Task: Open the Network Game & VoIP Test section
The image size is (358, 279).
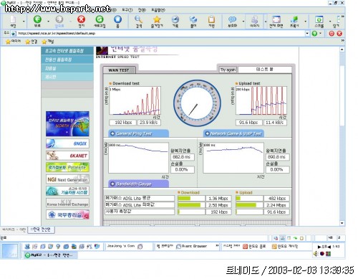Action: tap(233, 133)
